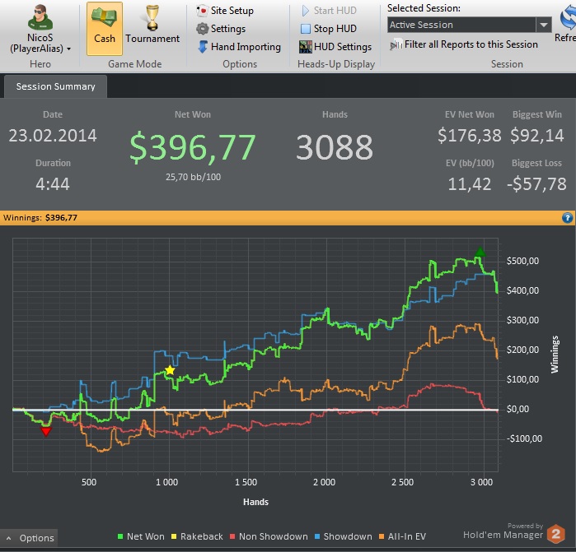Click the Cash money stack icon
This screenshot has height=552, width=576.
(105, 17)
